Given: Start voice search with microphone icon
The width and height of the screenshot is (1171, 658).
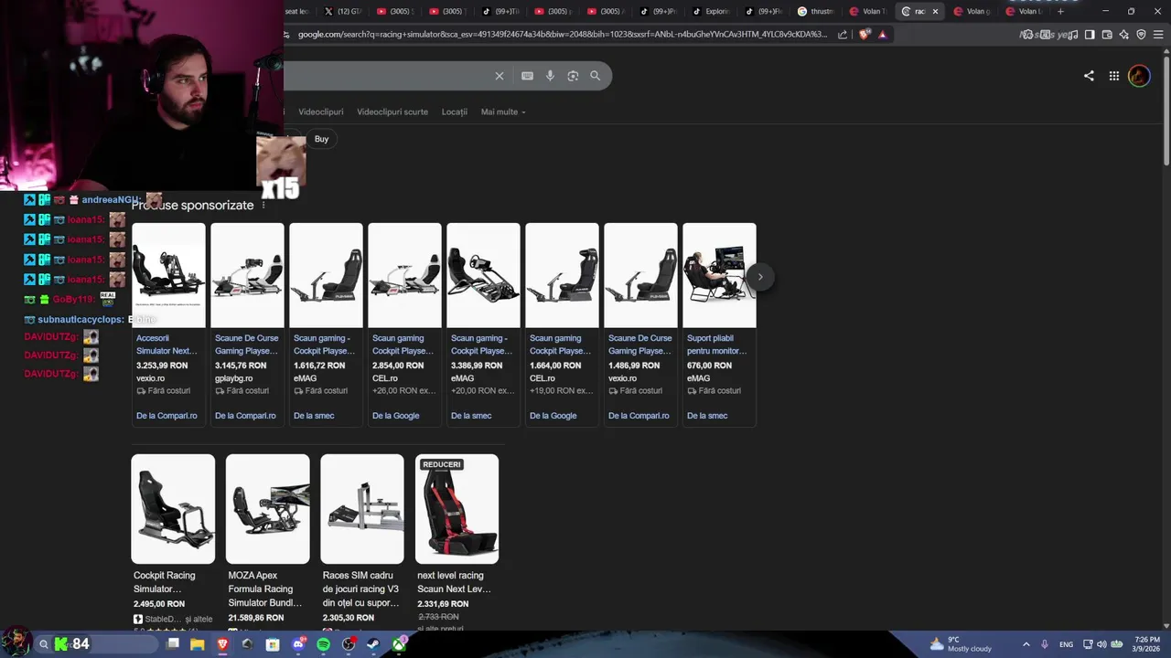Looking at the screenshot, I should coord(550,76).
